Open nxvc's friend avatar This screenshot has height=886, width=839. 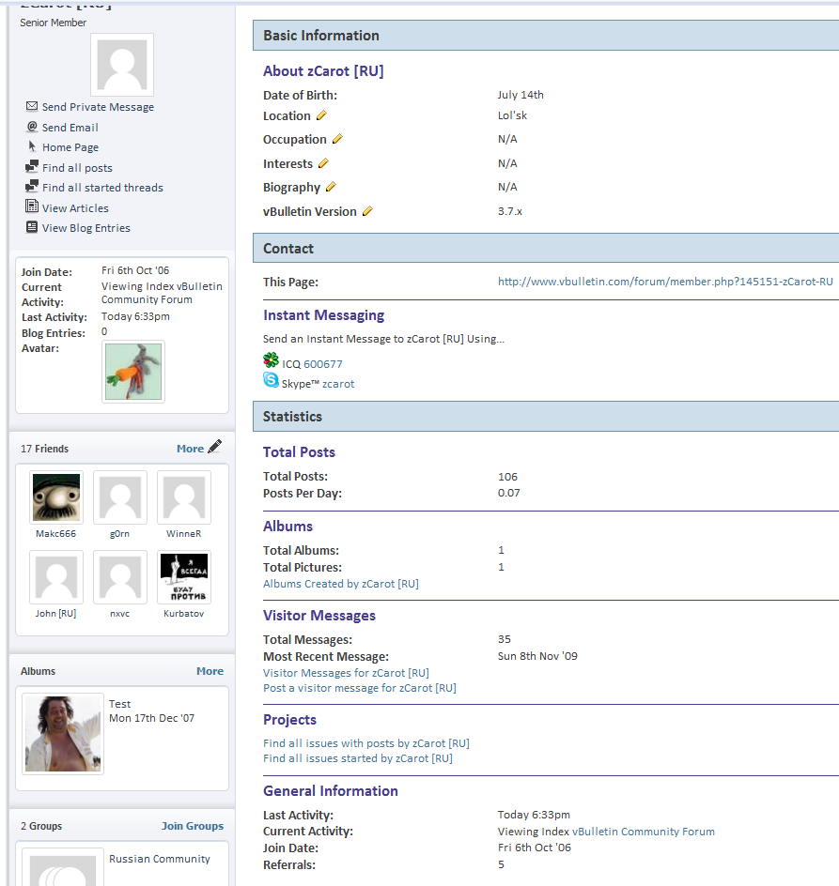120,577
